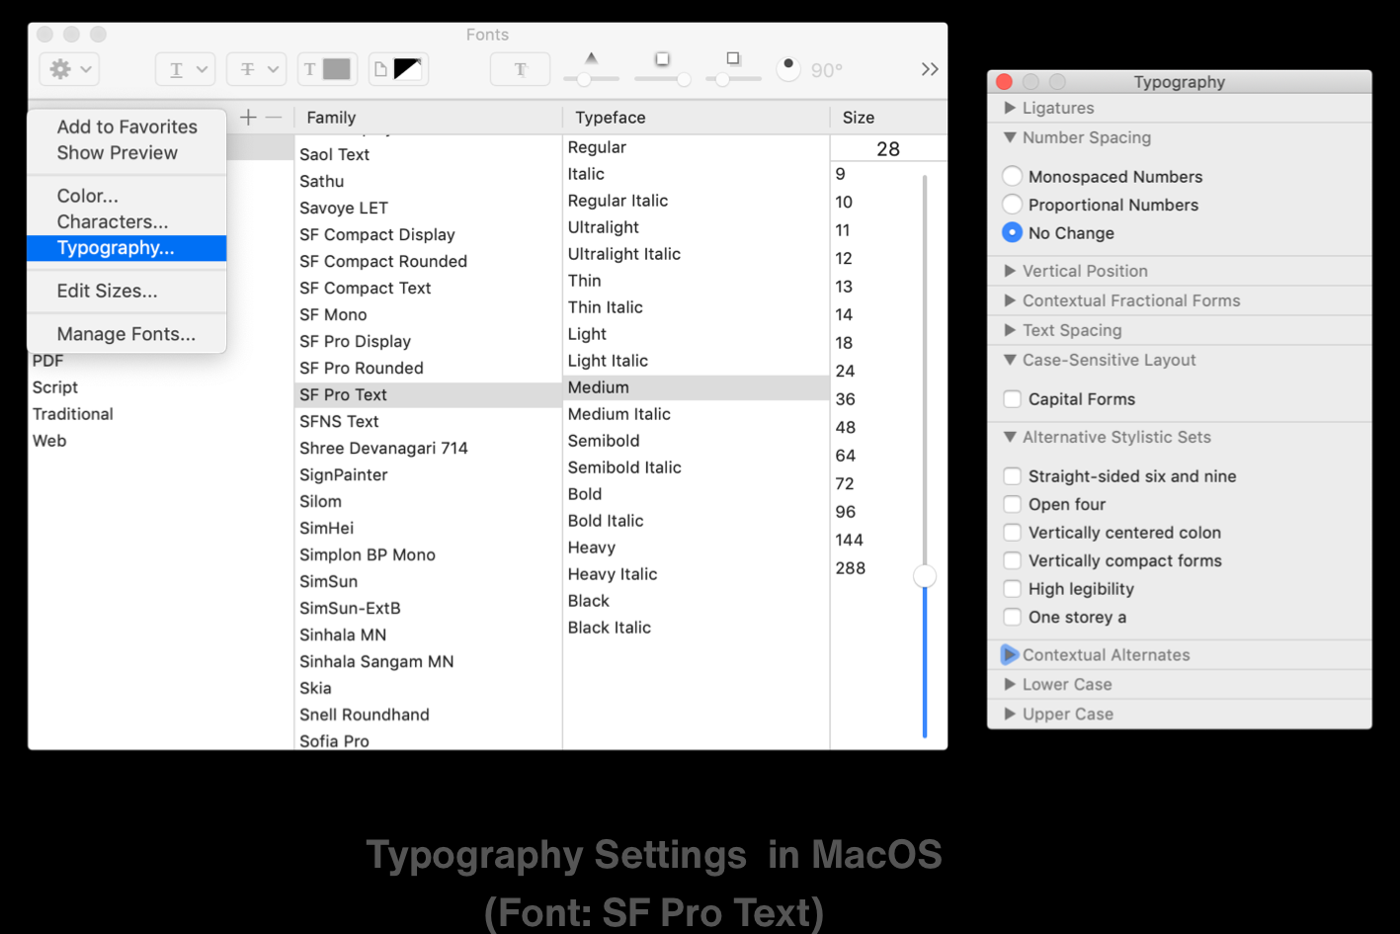The image size is (1400, 934).
Task: Open the strikethrough style control
Action: (x=256, y=69)
